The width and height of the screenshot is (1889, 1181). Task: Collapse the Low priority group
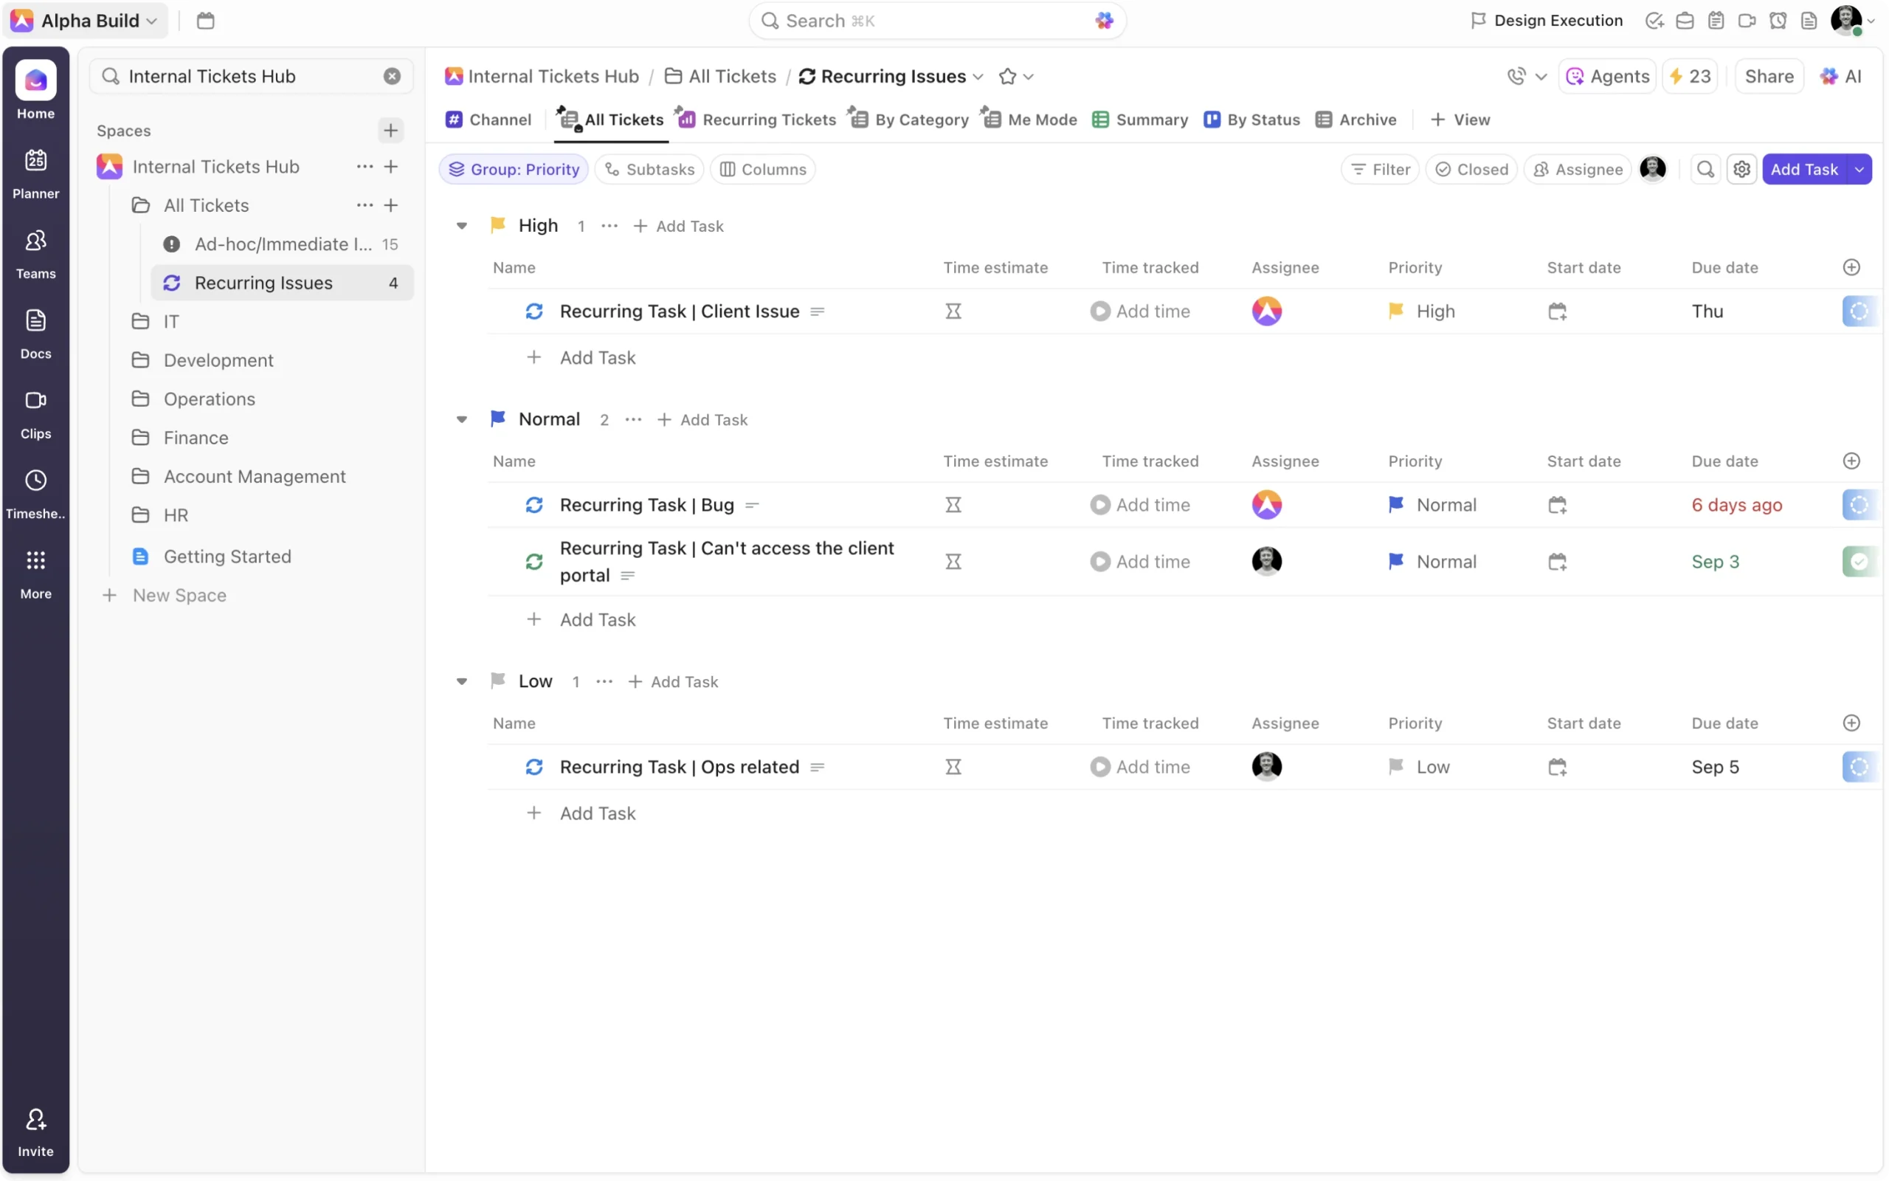tap(461, 681)
